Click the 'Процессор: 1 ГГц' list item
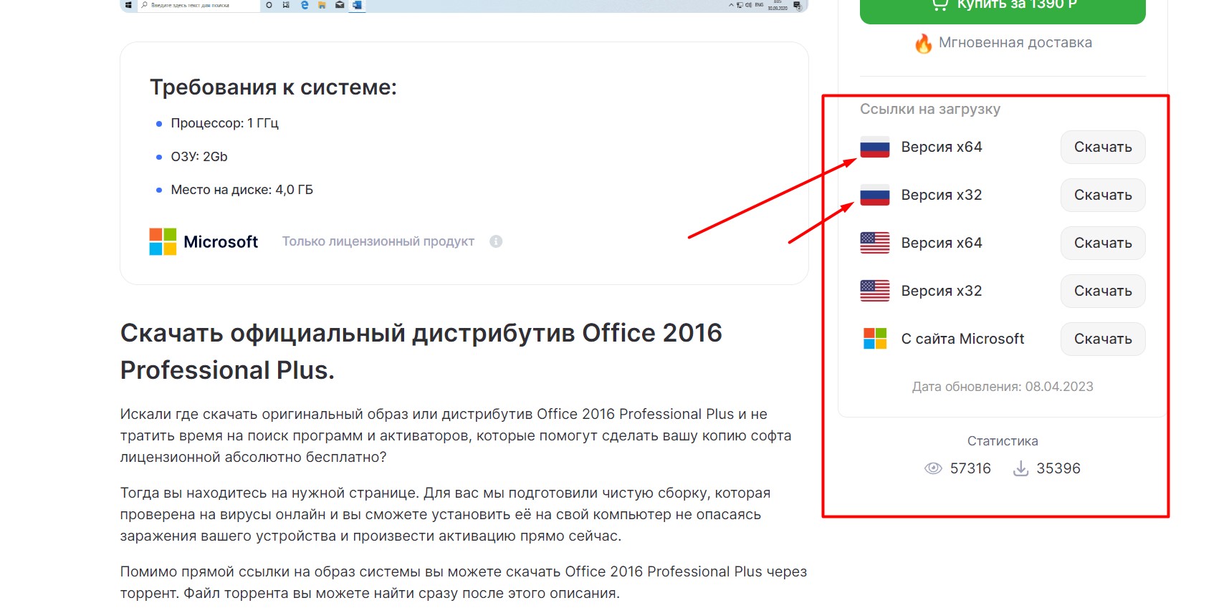1229x613 pixels. [224, 124]
